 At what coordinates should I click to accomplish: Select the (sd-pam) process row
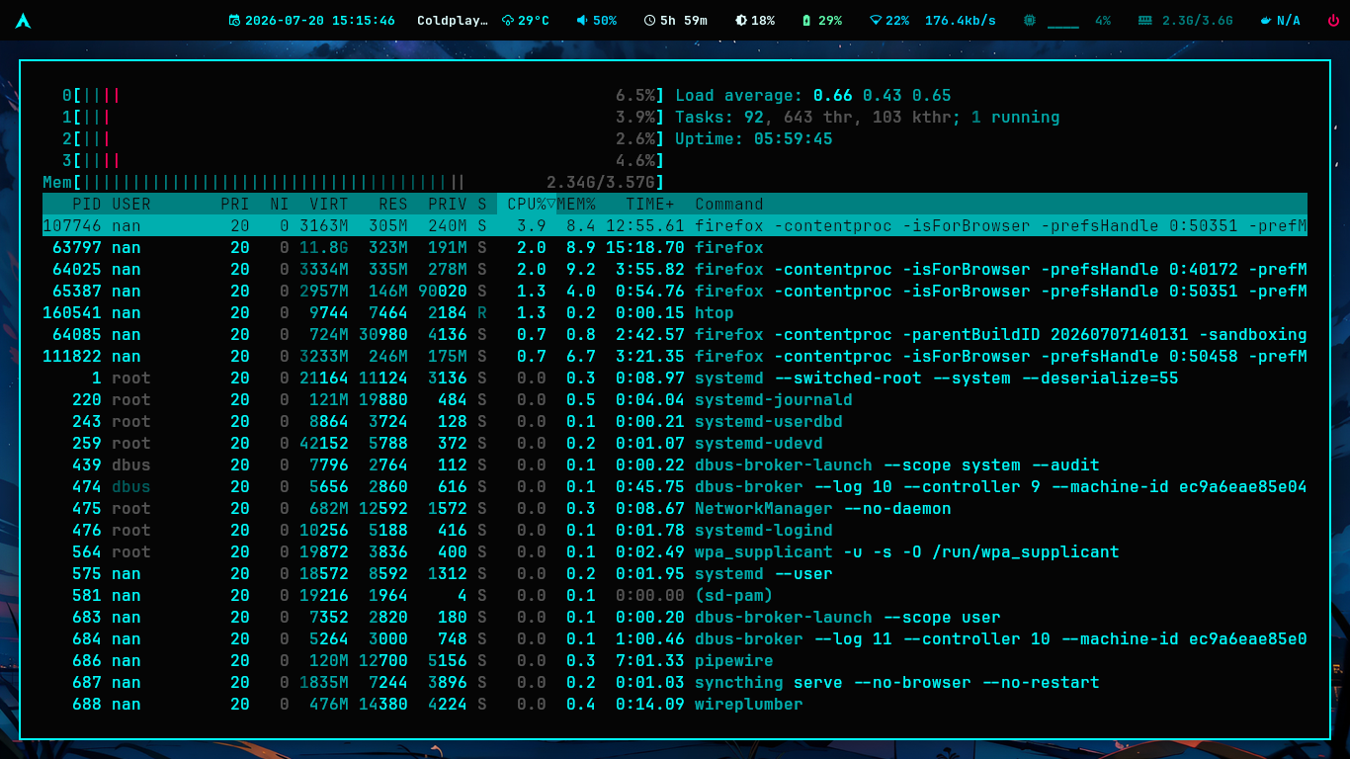pos(675,595)
